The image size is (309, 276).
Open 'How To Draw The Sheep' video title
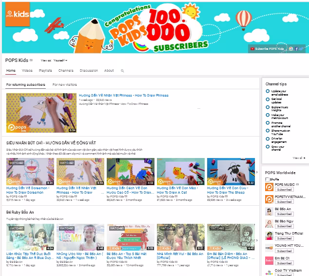(x=228, y=190)
